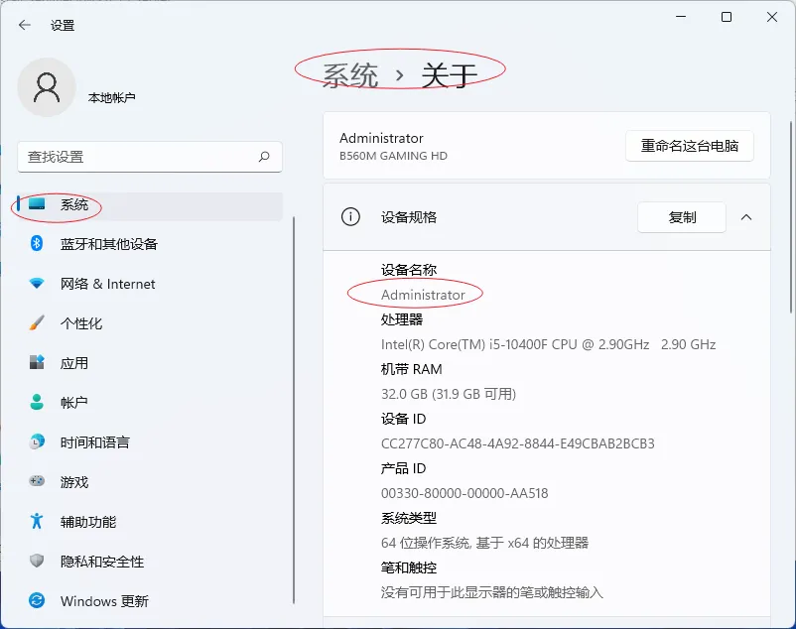
Task: Click the Windows 更新 sync icon
Action: (37, 600)
